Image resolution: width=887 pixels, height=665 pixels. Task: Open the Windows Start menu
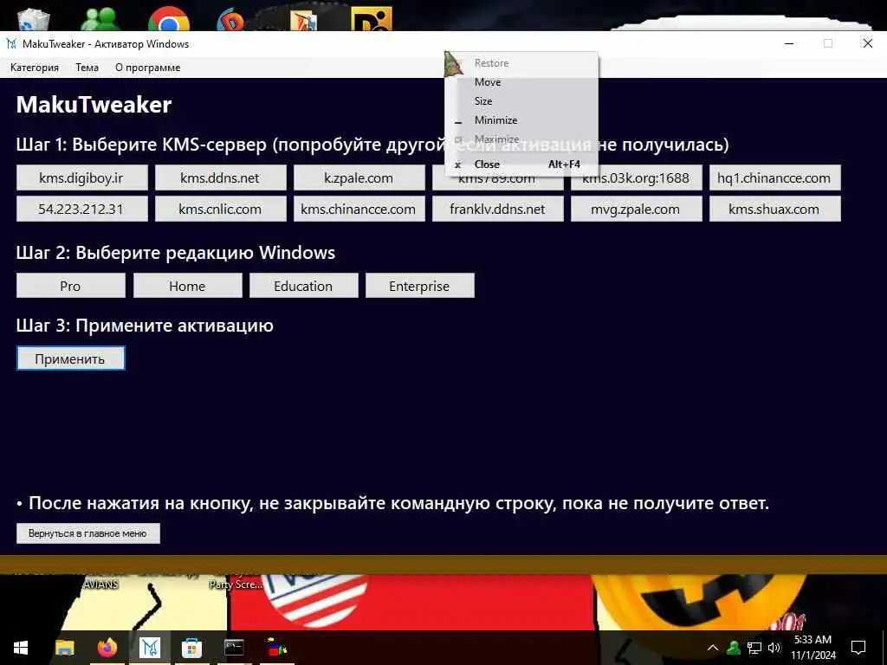pos(21,648)
